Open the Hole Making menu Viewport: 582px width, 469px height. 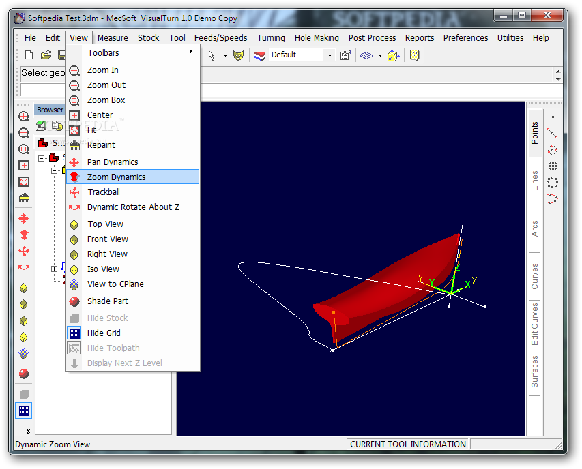(x=317, y=37)
